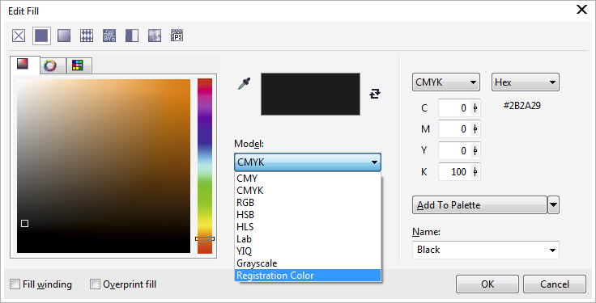
Task: Select the PostScript fill icon
Action: click(177, 36)
